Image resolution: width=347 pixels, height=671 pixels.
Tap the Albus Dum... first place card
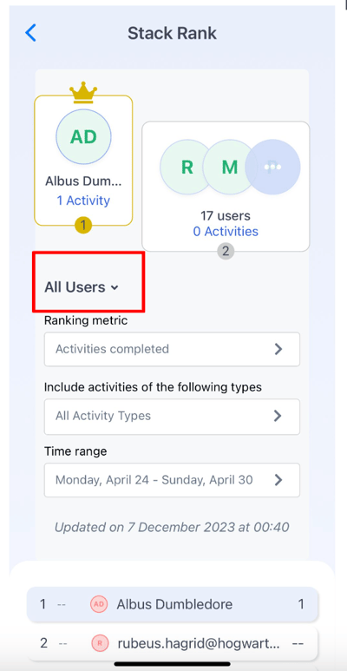(x=83, y=161)
